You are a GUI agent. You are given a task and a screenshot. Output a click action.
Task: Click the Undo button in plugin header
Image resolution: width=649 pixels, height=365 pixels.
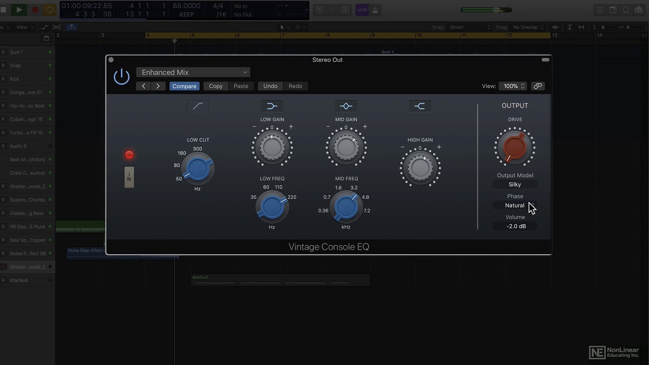tap(270, 86)
